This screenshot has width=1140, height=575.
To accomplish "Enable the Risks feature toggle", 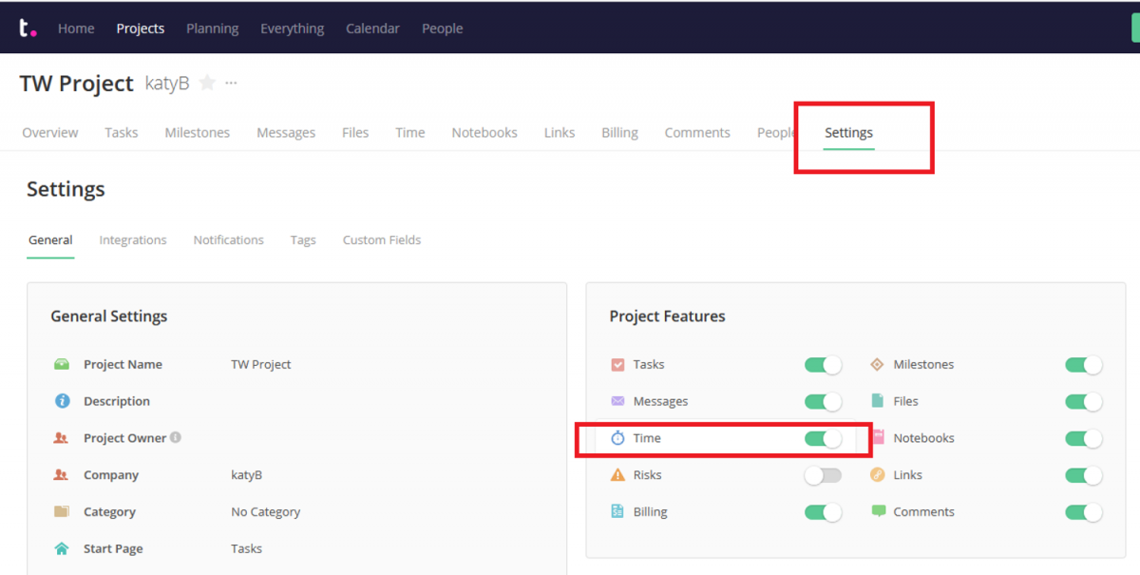I will click(823, 475).
